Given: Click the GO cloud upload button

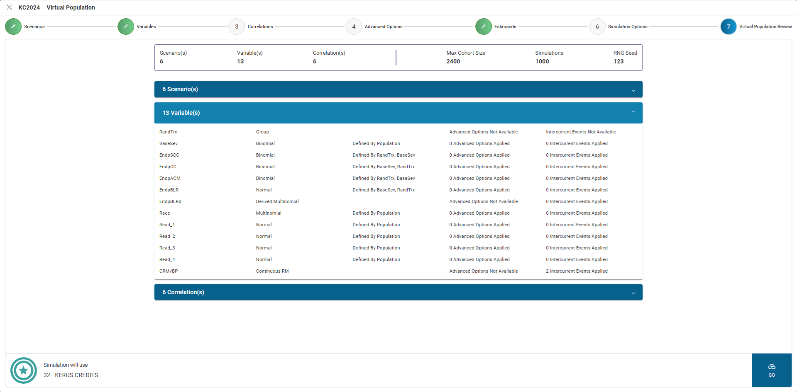Looking at the screenshot, I should (x=772, y=370).
